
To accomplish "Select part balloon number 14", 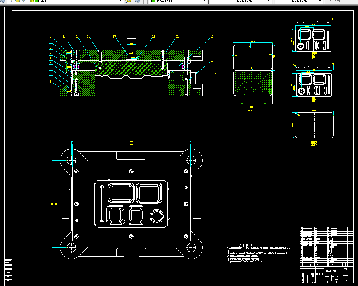I will tap(154, 36).
